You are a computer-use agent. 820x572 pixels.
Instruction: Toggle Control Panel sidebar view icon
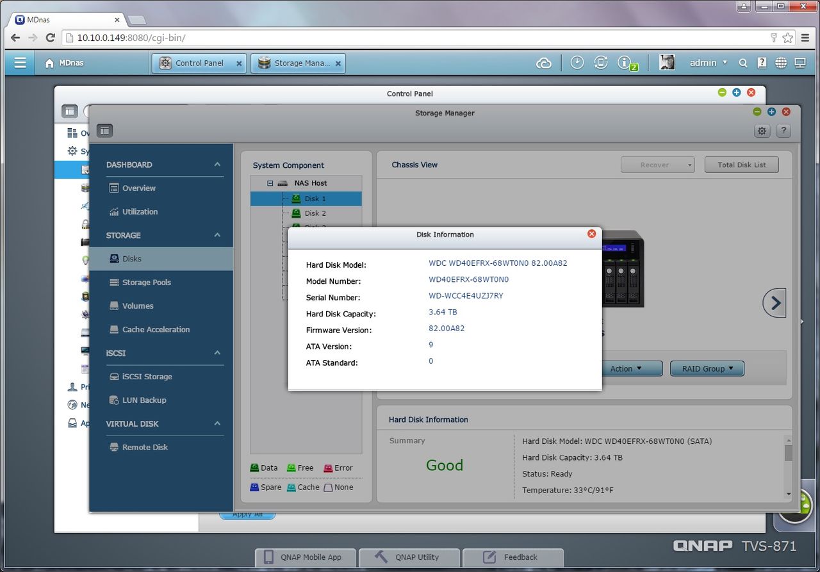click(69, 111)
